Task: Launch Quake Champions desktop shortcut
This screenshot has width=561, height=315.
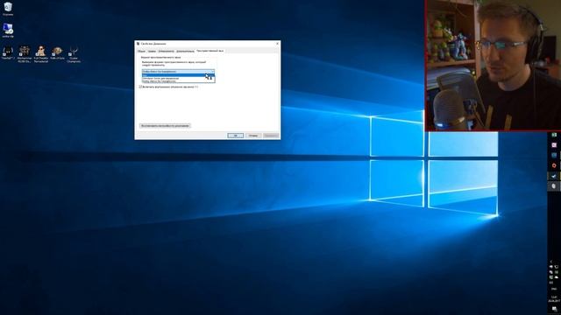Action: tap(74, 54)
